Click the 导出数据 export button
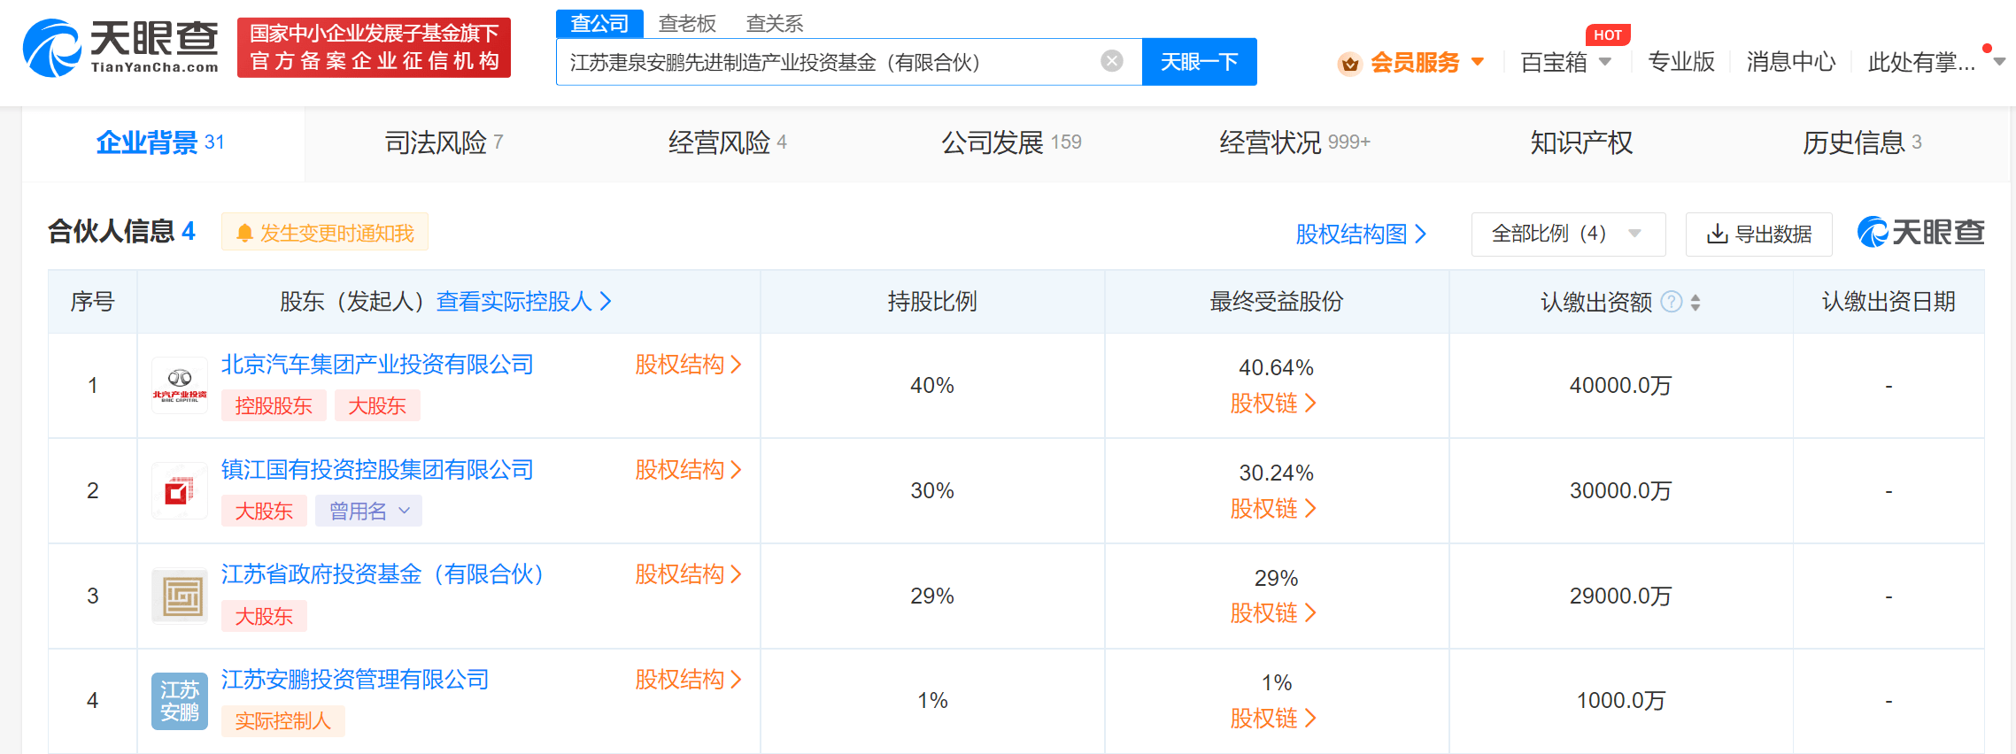The height and width of the screenshot is (754, 2016). click(x=1758, y=234)
